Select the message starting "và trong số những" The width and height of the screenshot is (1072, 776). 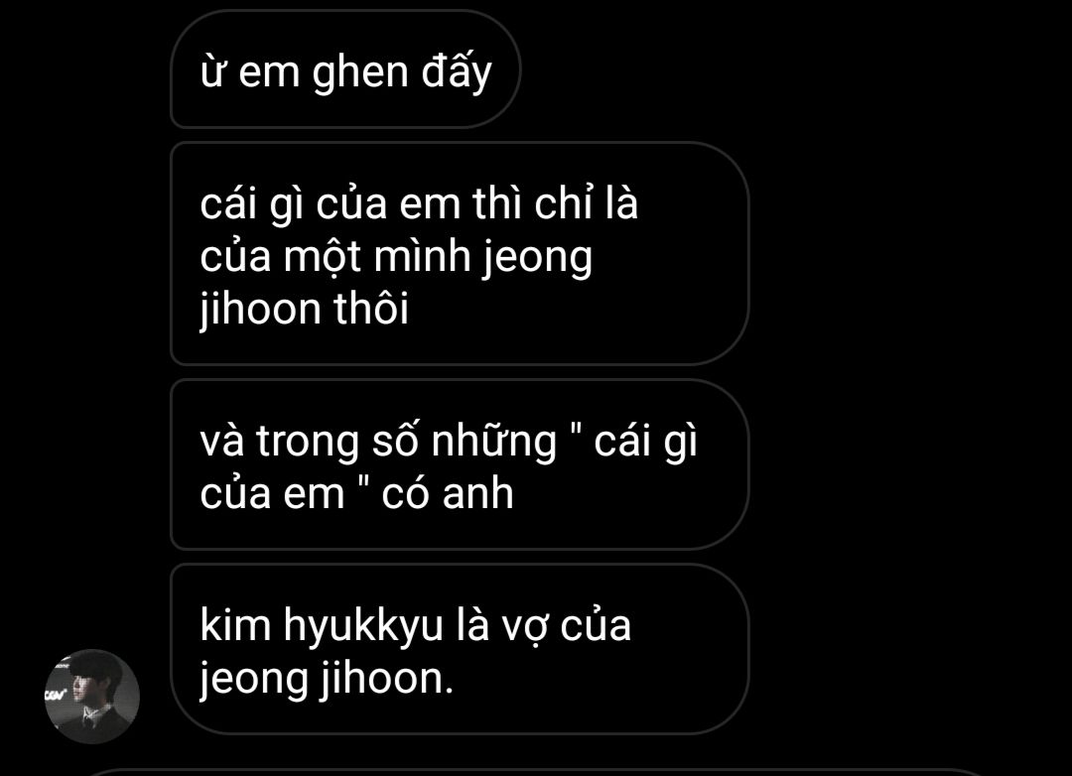pyautogui.click(x=460, y=464)
